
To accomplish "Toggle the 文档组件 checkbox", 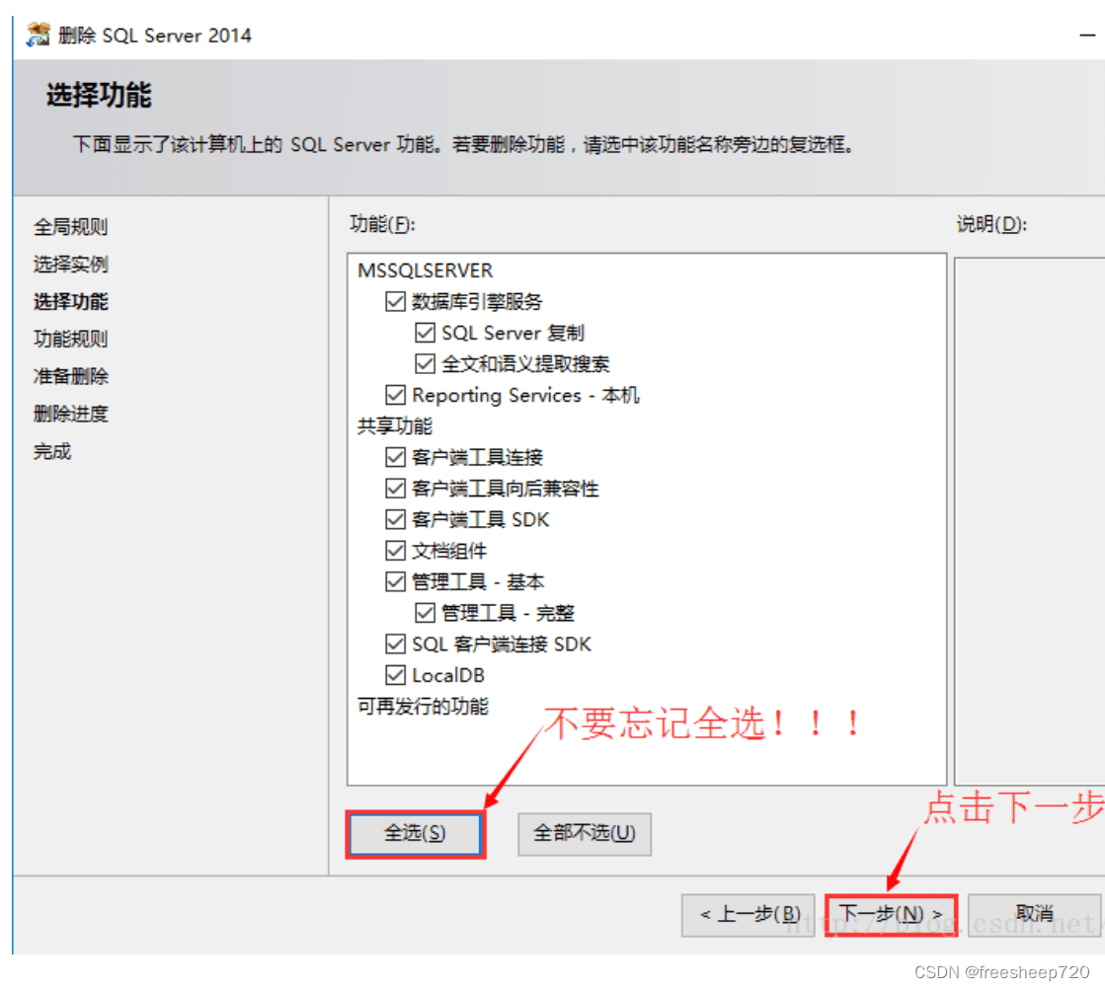I will pyautogui.click(x=395, y=551).
